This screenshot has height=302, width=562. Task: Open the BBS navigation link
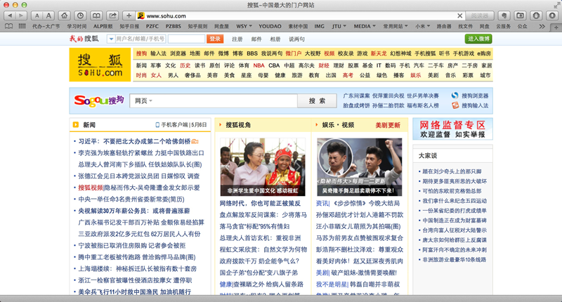tap(252, 53)
